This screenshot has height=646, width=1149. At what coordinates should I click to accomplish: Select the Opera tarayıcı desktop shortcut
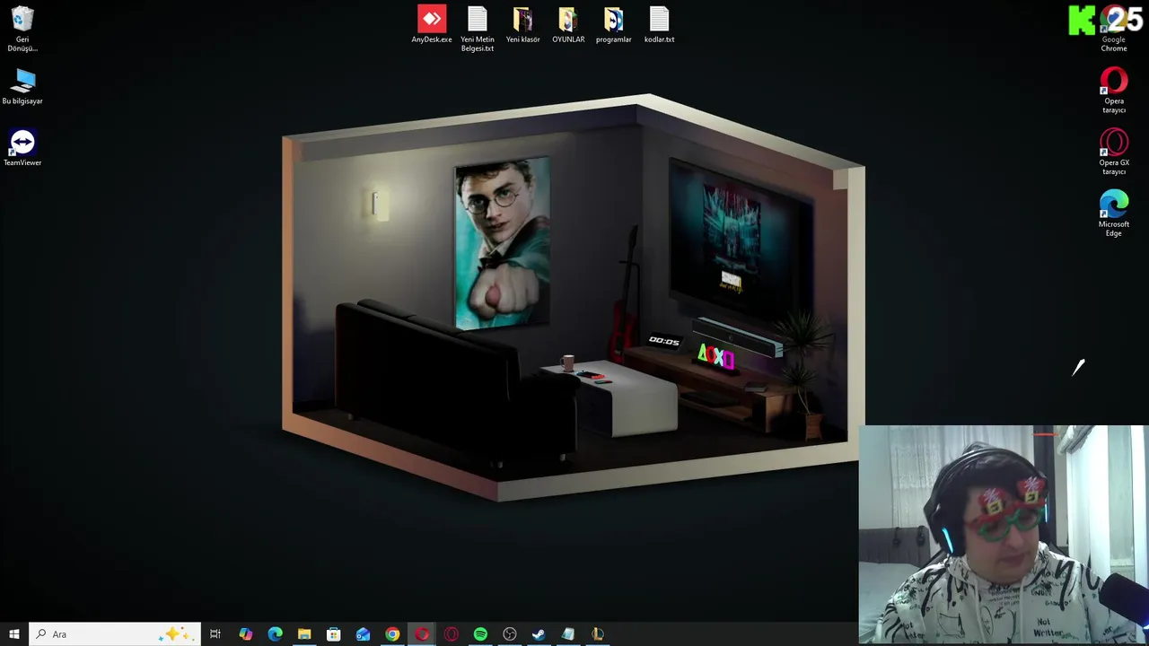(1114, 91)
